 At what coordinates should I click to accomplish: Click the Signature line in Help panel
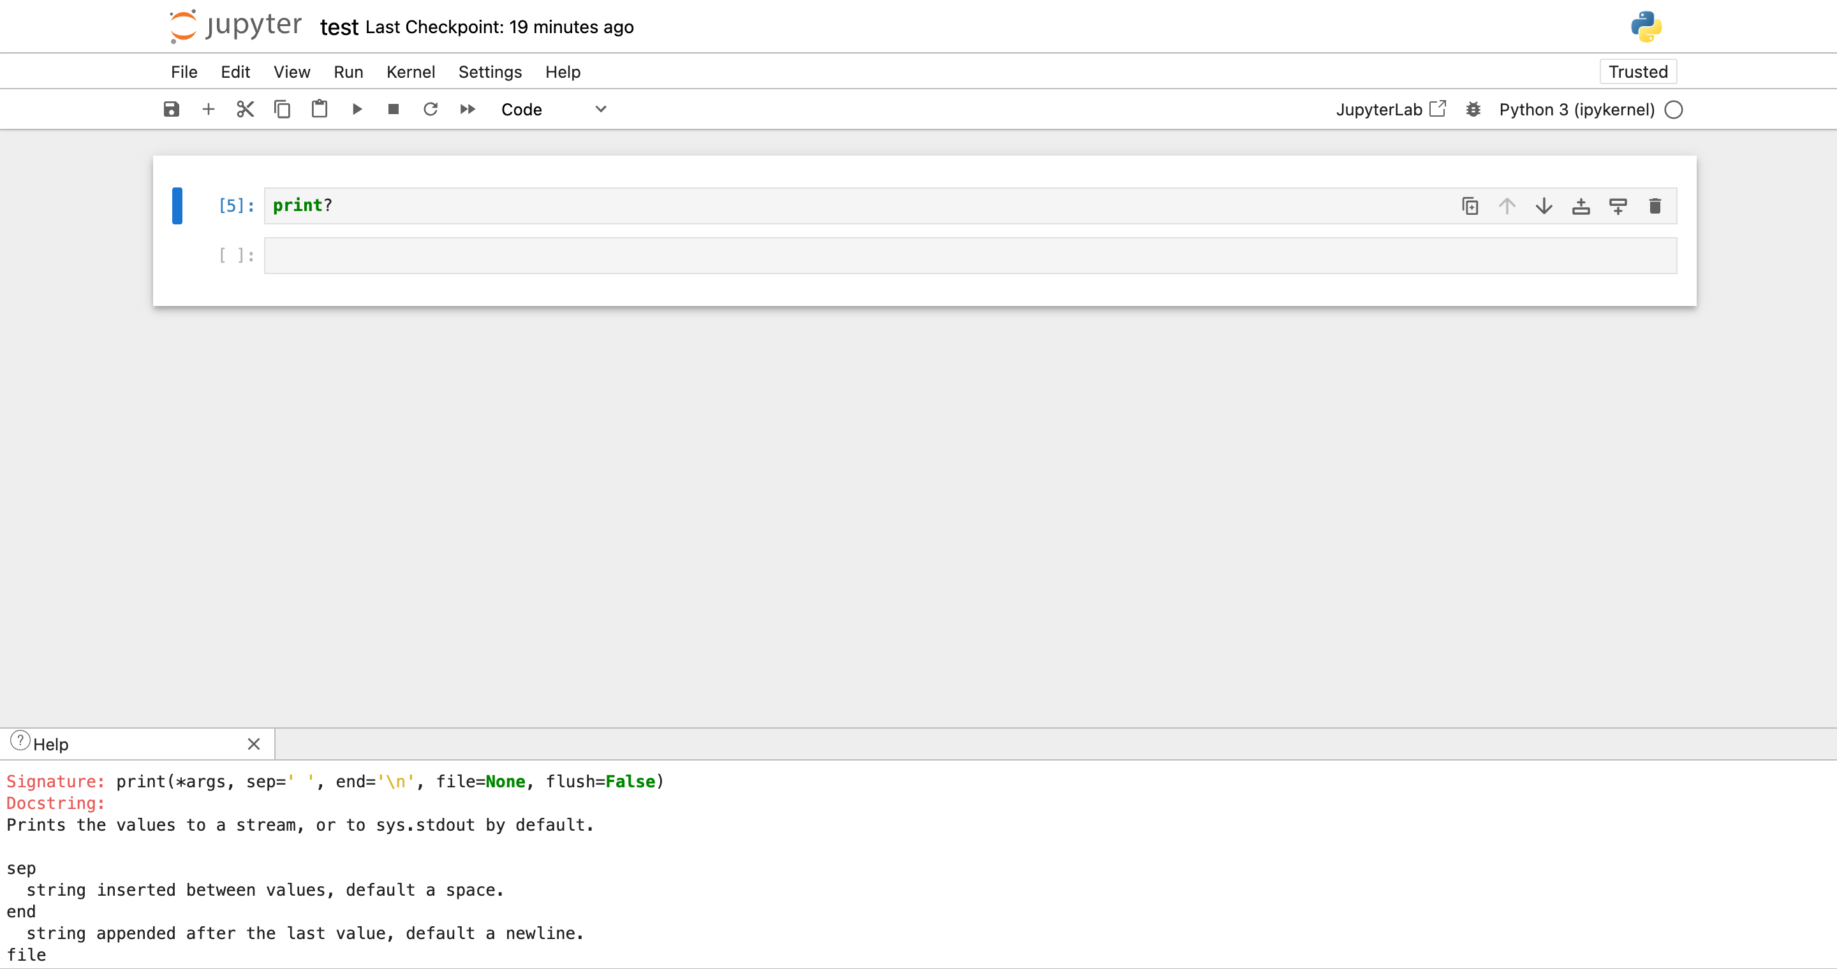[335, 782]
